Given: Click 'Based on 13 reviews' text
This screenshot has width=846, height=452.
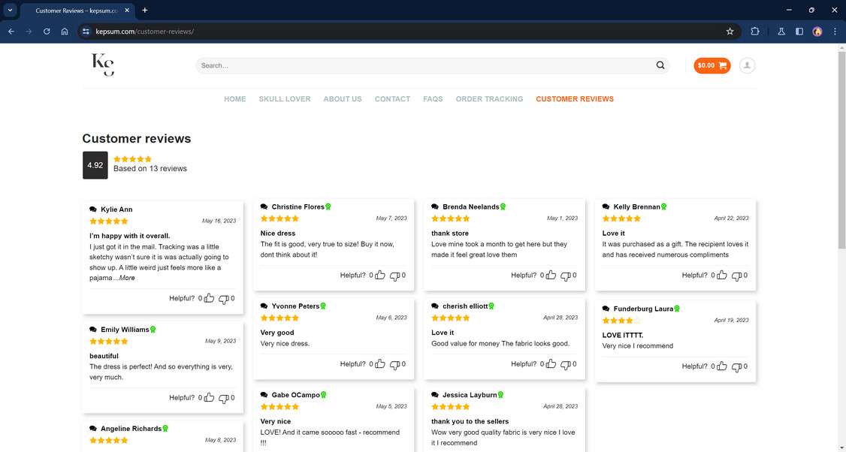Looking at the screenshot, I should pos(150,169).
